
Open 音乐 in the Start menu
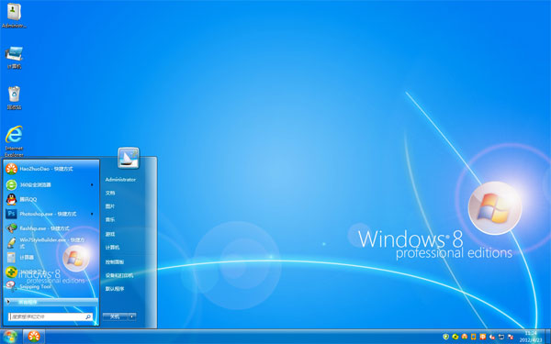pyautogui.click(x=110, y=220)
